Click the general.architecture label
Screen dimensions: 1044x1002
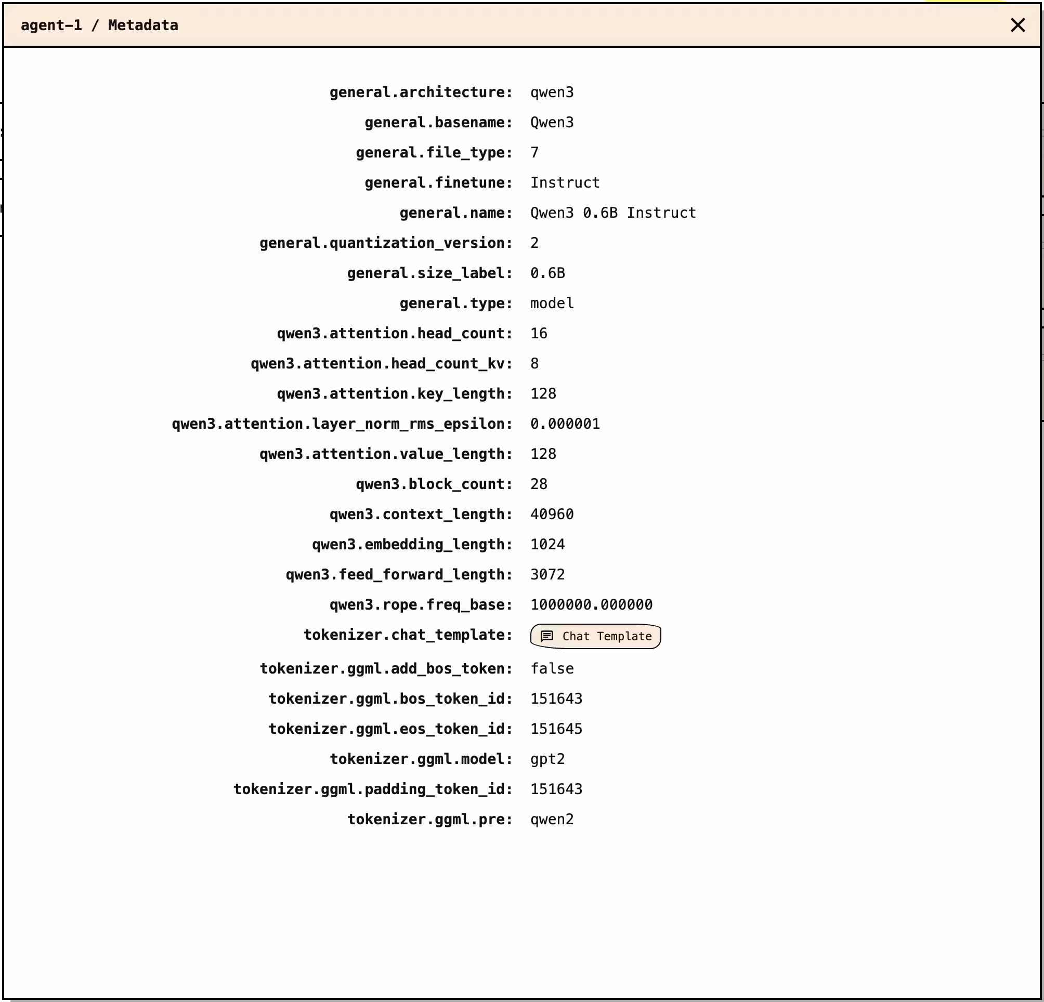coord(421,92)
